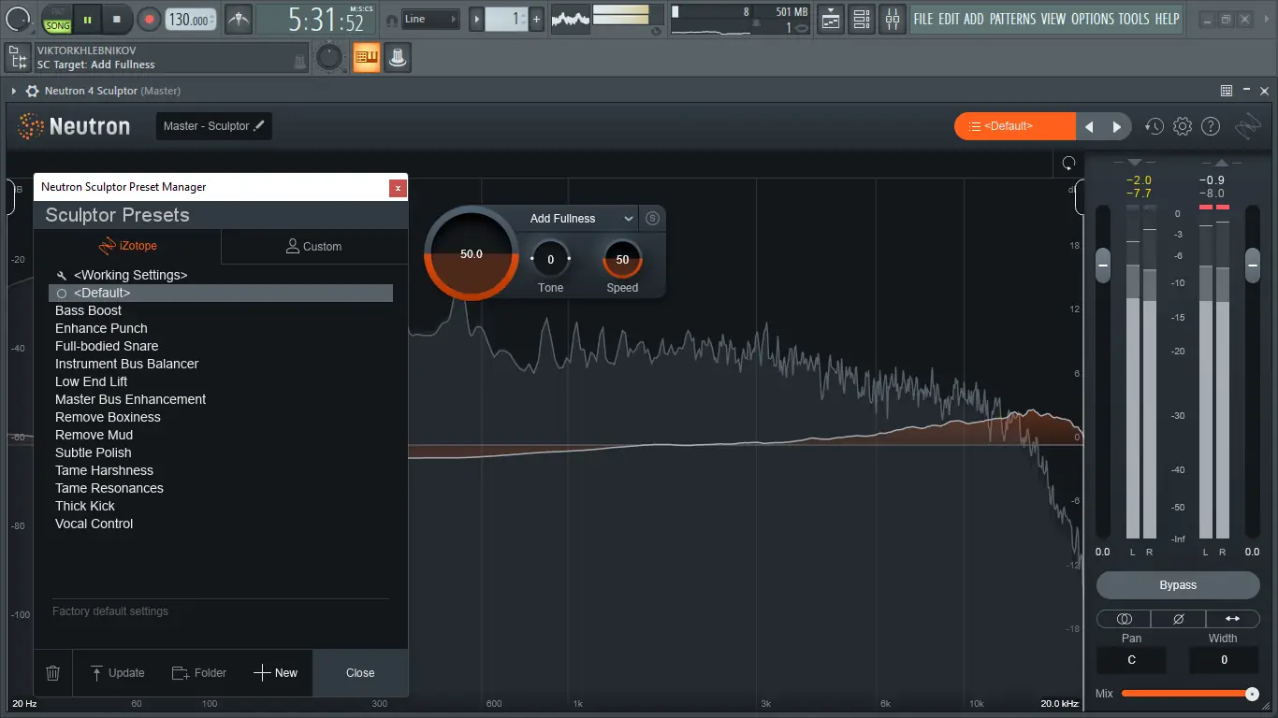This screenshot has width=1278, height=718.
Task: Toggle the Bypass button
Action: [1177, 584]
